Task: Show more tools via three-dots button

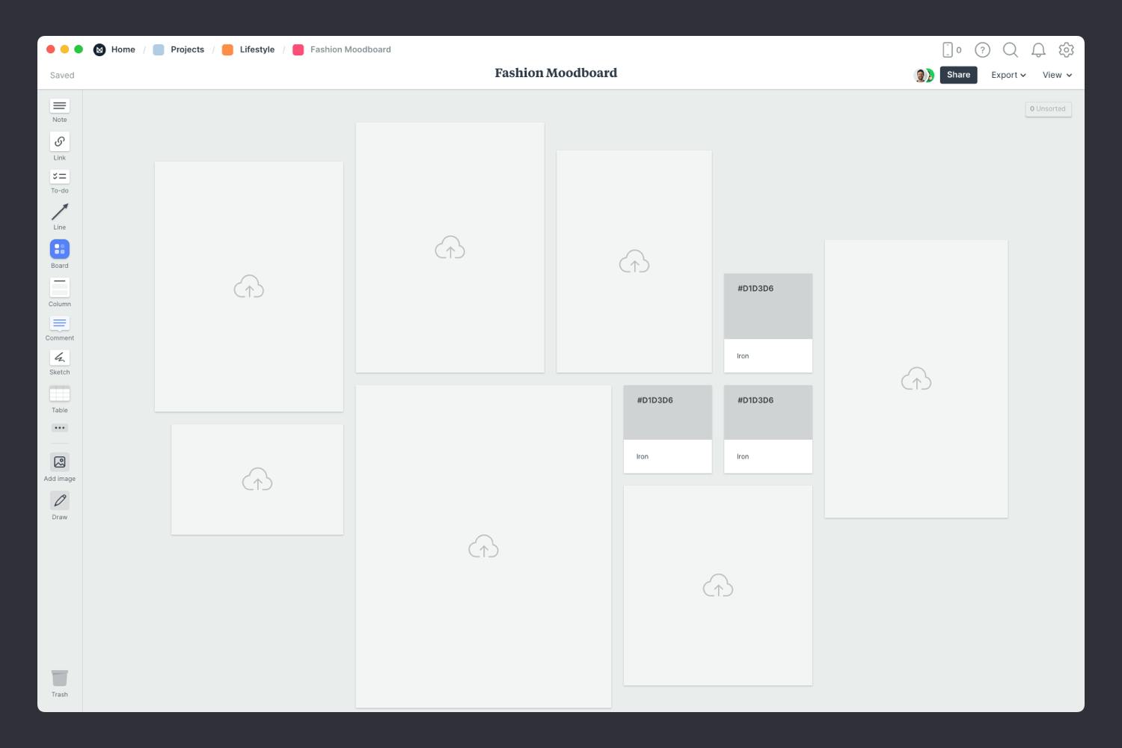Action: click(60, 428)
